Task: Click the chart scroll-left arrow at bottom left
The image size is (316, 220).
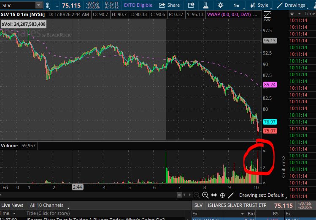Action: point(1,195)
